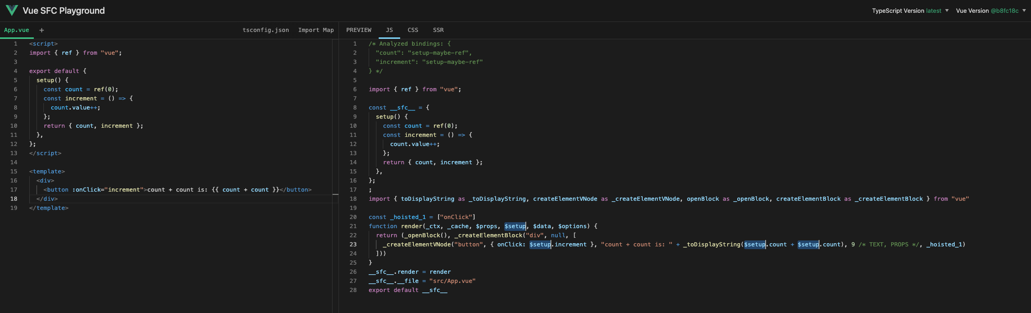Viewport: 1031px width, 313px height.
Task: Click '__sfc__.__file = "src/App.vue"' line
Action: tap(422, 281)
